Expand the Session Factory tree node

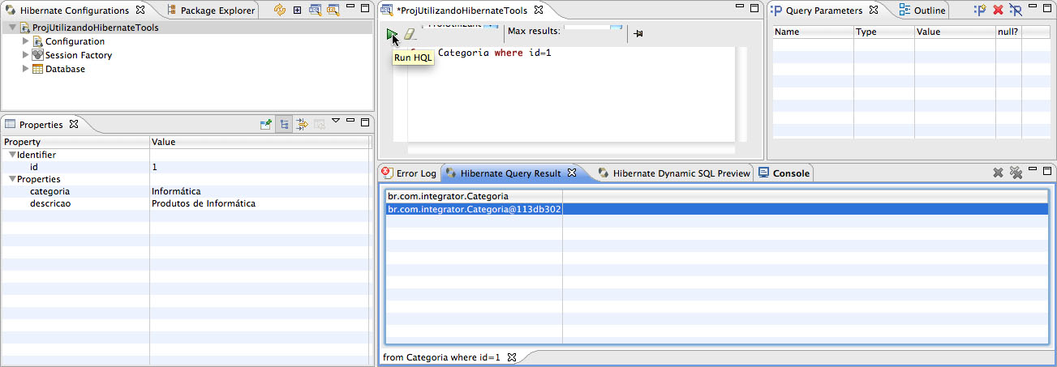click(x=26, y=55)
